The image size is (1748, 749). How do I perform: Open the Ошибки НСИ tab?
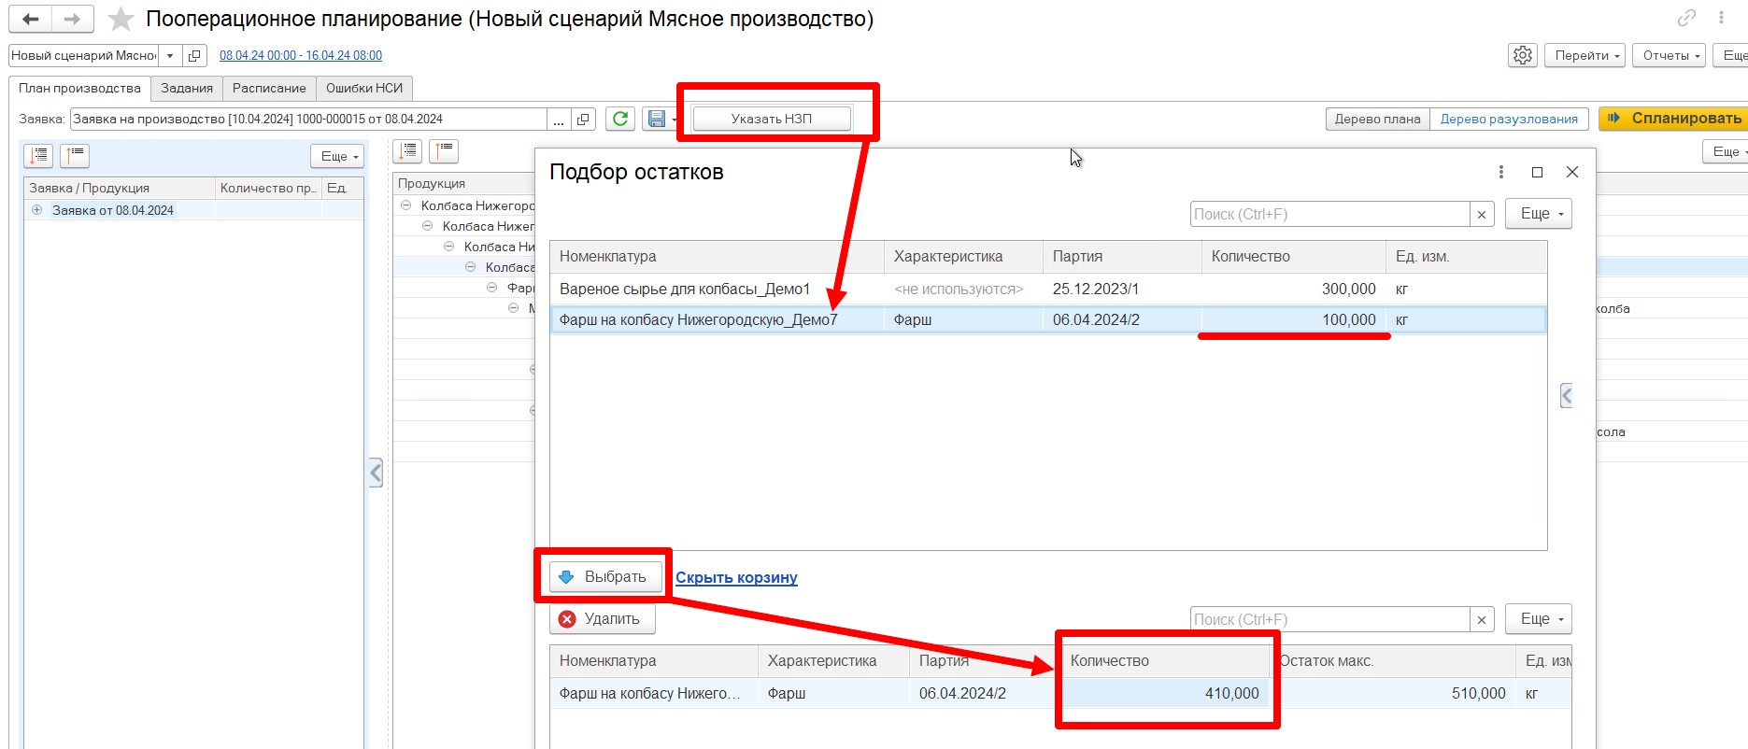364,88
